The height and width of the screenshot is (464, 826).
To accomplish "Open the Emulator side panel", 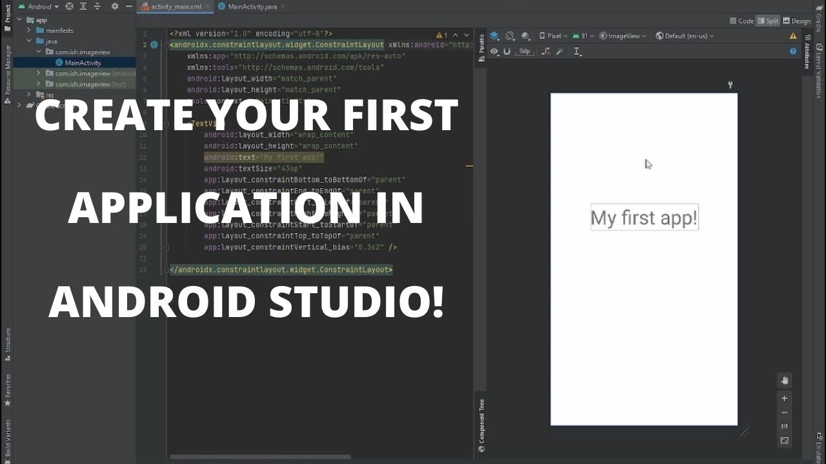I will pos(818,448).
